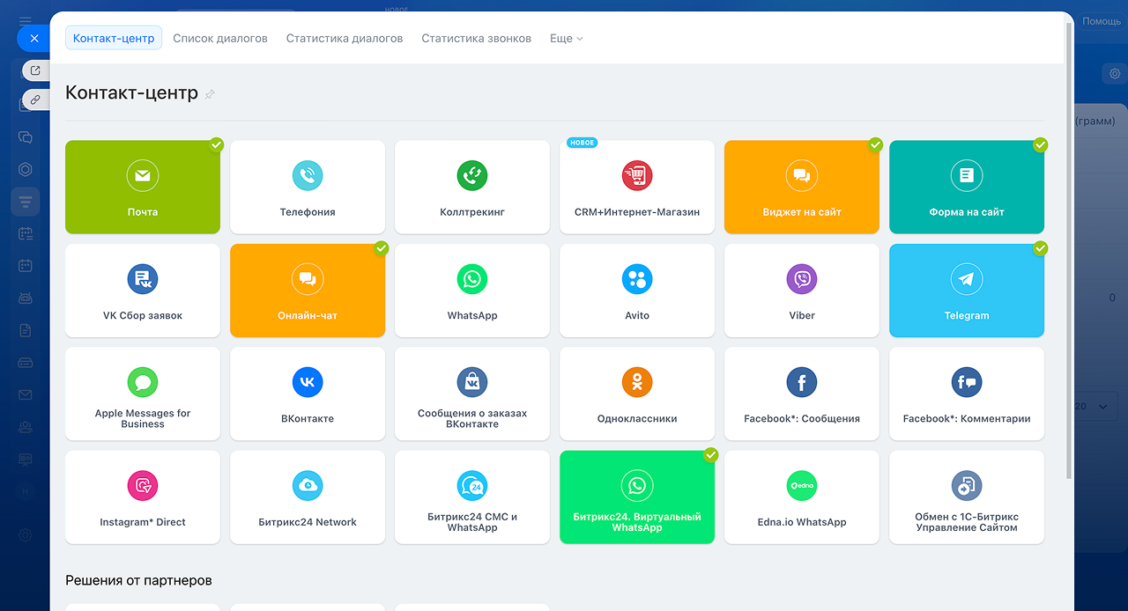Viewport: 1128px width, 611px height.
Task: Open the hamburger menu in top-left corner
Action: [x=26, y=21]
